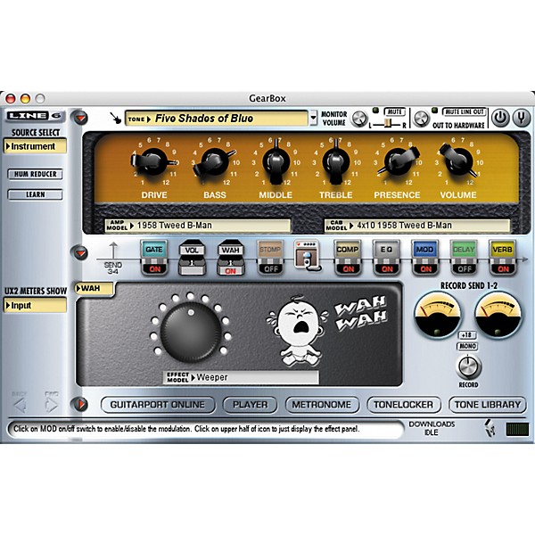Toggle the MUTE LINE OUT button
Viewport: 535px width, 535px height.
(x=464, y=111)
